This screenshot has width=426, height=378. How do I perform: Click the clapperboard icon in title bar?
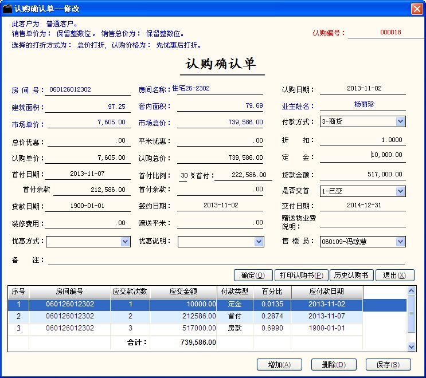pyautogui.click(x=7, y=9)
